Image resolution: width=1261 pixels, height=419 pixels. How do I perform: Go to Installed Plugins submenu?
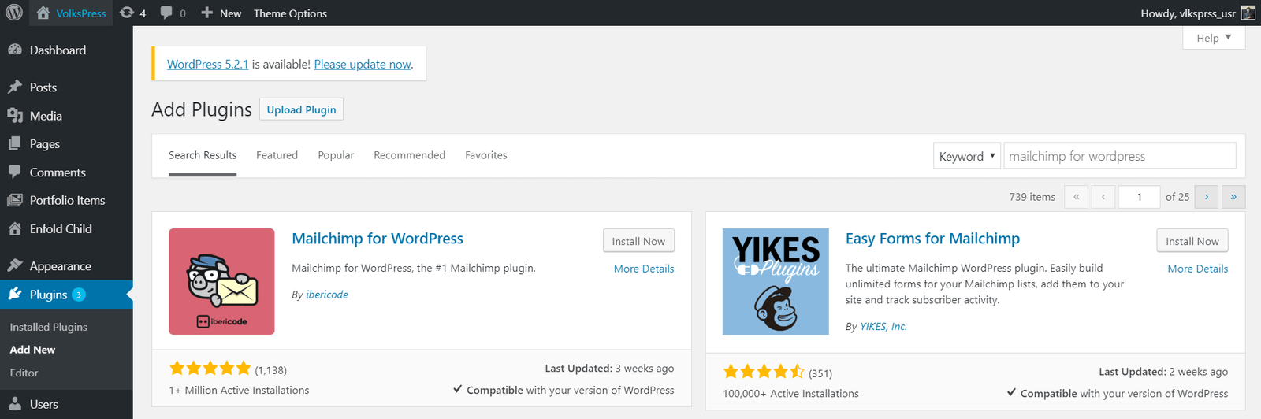(48, 327)
